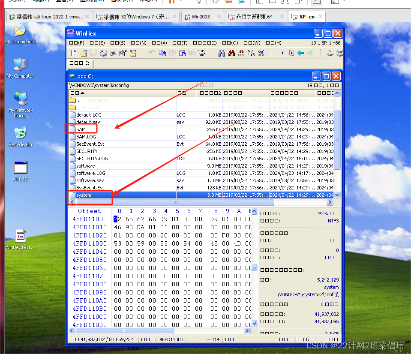Click the Undo arrow toolbar icon
Viewport: 411px width, 354px height.
(152, 53)
